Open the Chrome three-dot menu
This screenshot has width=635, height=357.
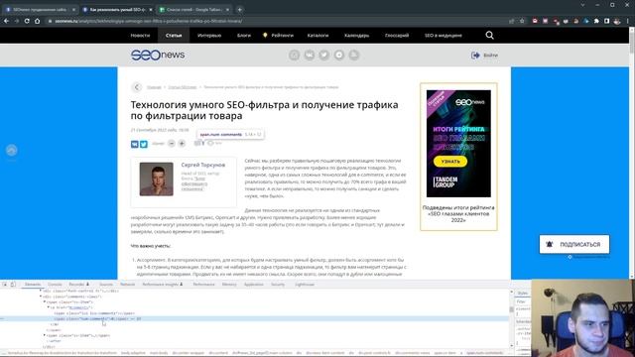(x=628, y=21)
